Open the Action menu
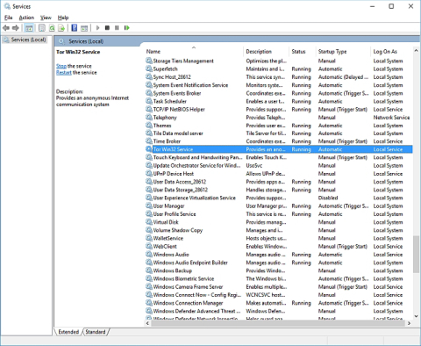Viewport: 421px width, 346px height. coord(26,18)
